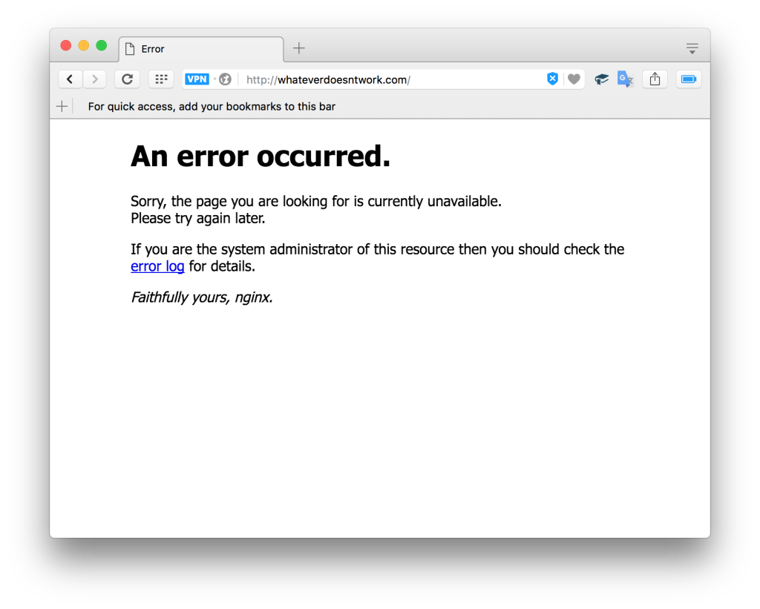Screen dimensions: 760x609
Task: Maximize window with green button
Action: [x=101, y=45]
